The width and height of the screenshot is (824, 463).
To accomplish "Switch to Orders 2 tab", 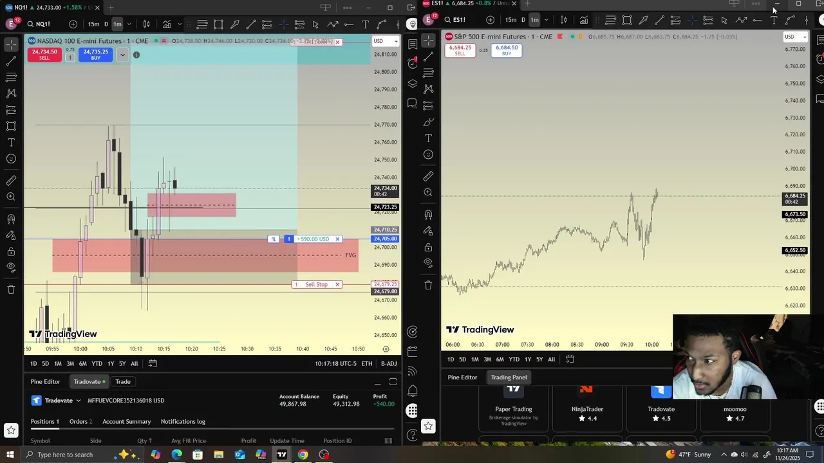I will (80, 421).
